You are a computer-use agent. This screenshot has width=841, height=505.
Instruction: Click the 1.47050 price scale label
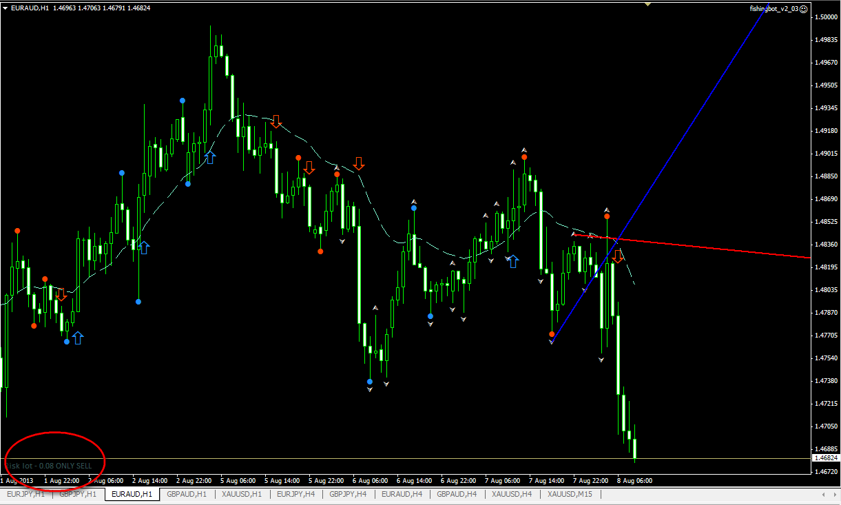[x=826, y=426]
